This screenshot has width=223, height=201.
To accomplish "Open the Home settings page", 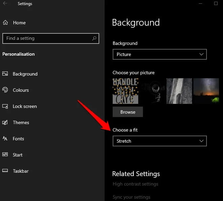I will [20, 23].
